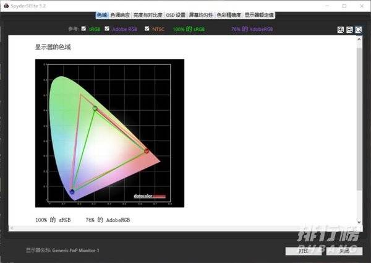Maximize the Spyder5Elite window
The height and width of the screenshot is (263, 371).
tap(344, 6)
